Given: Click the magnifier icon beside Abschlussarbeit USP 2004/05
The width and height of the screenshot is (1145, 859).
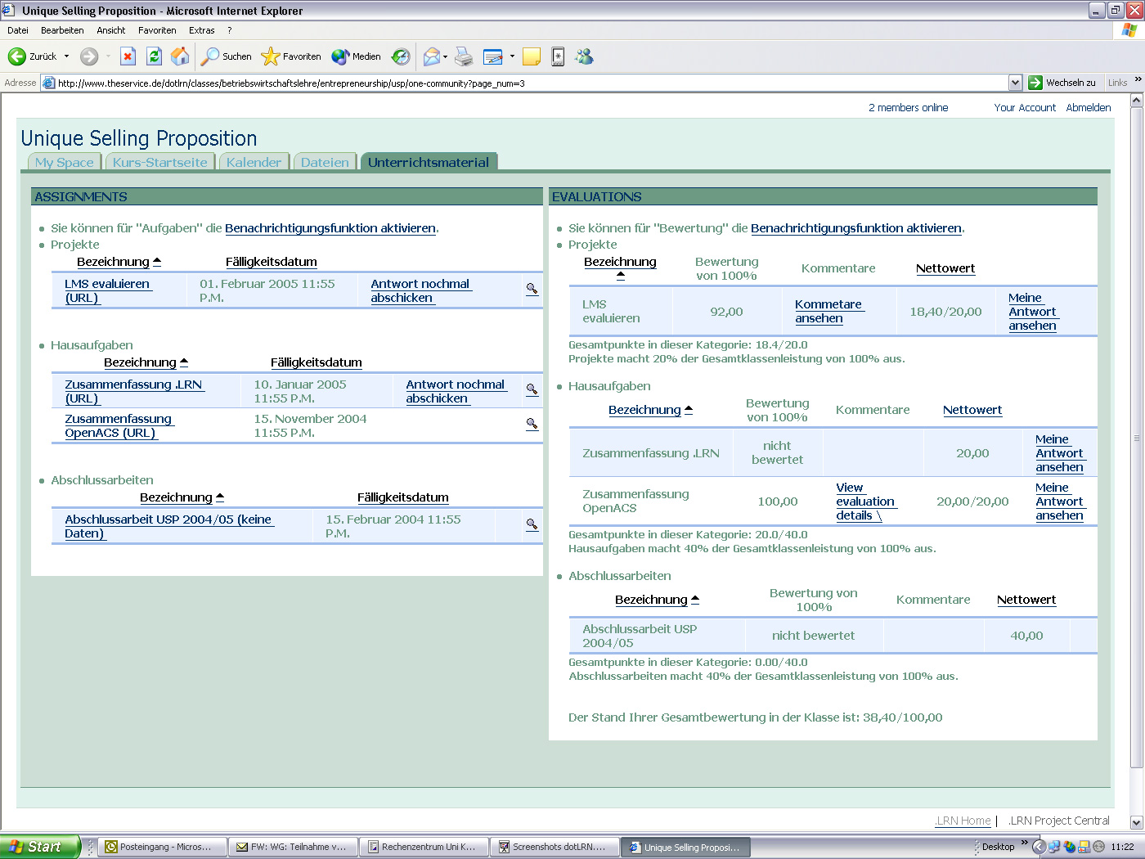Looking at the screenshot, I should click(532, 525).
